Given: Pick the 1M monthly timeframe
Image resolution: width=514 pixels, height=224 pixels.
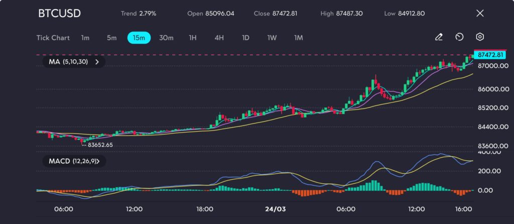Looking at the screenshot, I should [x=299, y=38].
